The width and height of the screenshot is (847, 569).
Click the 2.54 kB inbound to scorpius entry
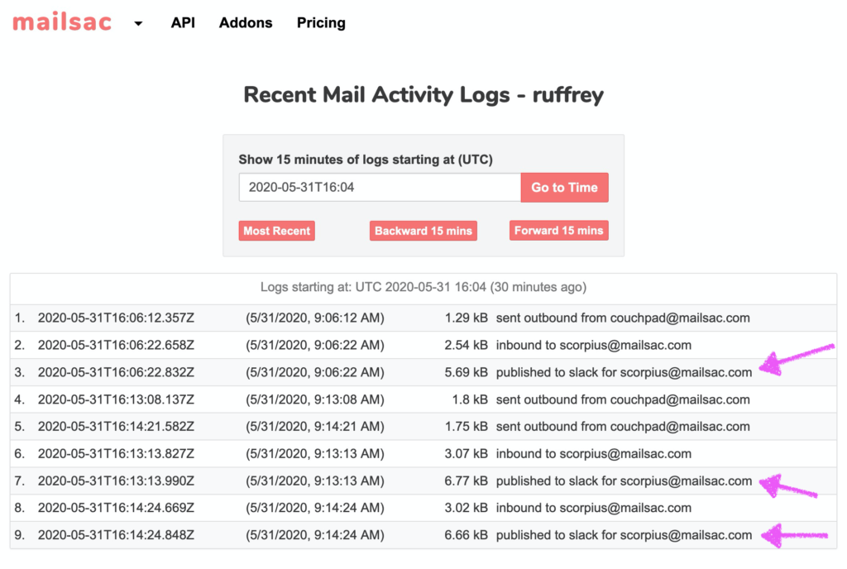[594, 345]
